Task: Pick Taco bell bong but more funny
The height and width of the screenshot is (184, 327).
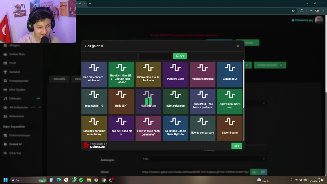Action: [x=94, y=128]
